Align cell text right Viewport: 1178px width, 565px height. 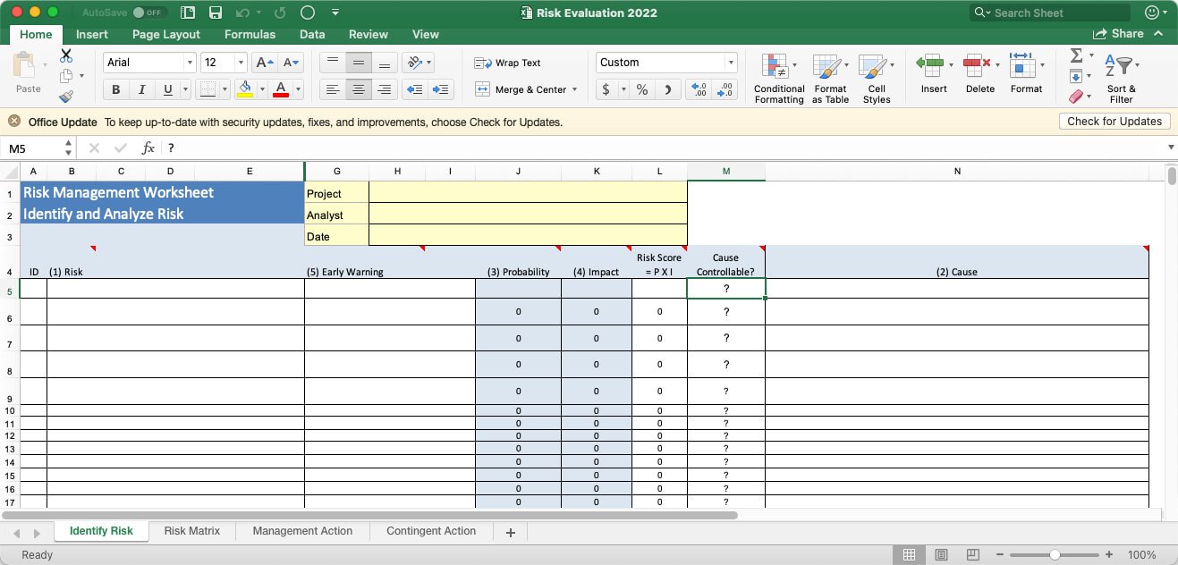[385, 89]
